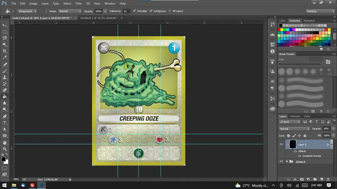Click the Layer 4 black thumbnail
Viewport: 337px width, 189px height.
293,144
